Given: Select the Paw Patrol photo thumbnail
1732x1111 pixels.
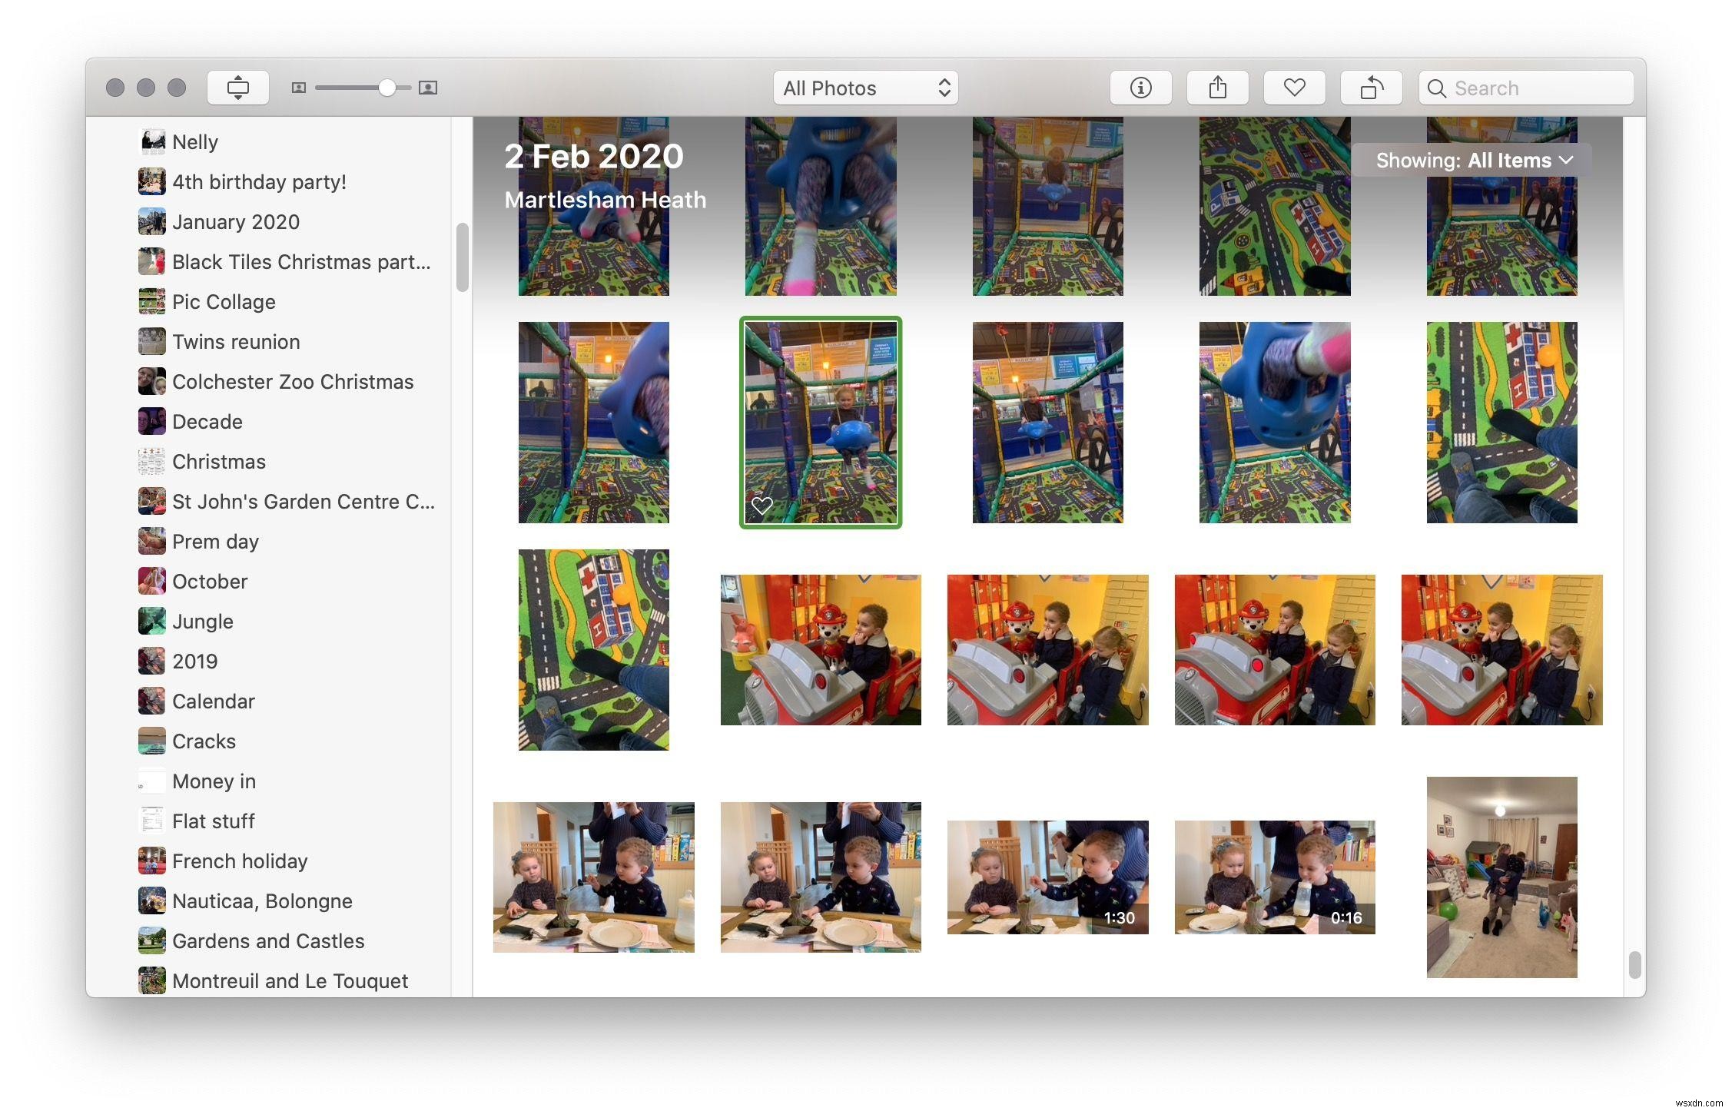Looking at the screenshot, I should (x=821, y=649).
